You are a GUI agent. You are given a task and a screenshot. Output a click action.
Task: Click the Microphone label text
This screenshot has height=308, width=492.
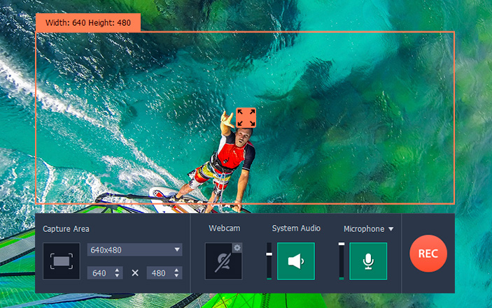[x=364, y=229]
